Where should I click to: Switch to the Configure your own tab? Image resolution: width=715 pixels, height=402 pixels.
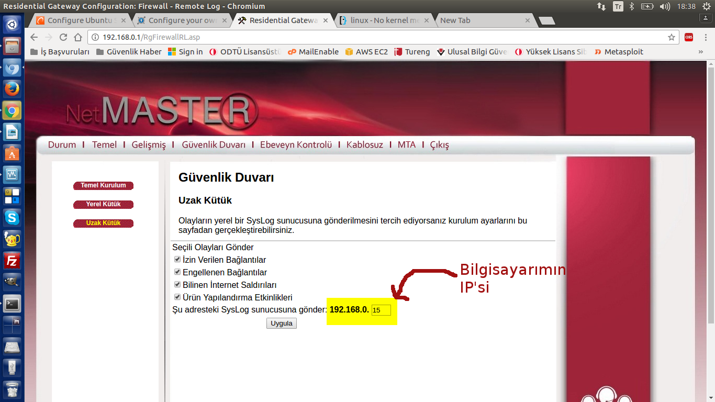click(181, 20)
